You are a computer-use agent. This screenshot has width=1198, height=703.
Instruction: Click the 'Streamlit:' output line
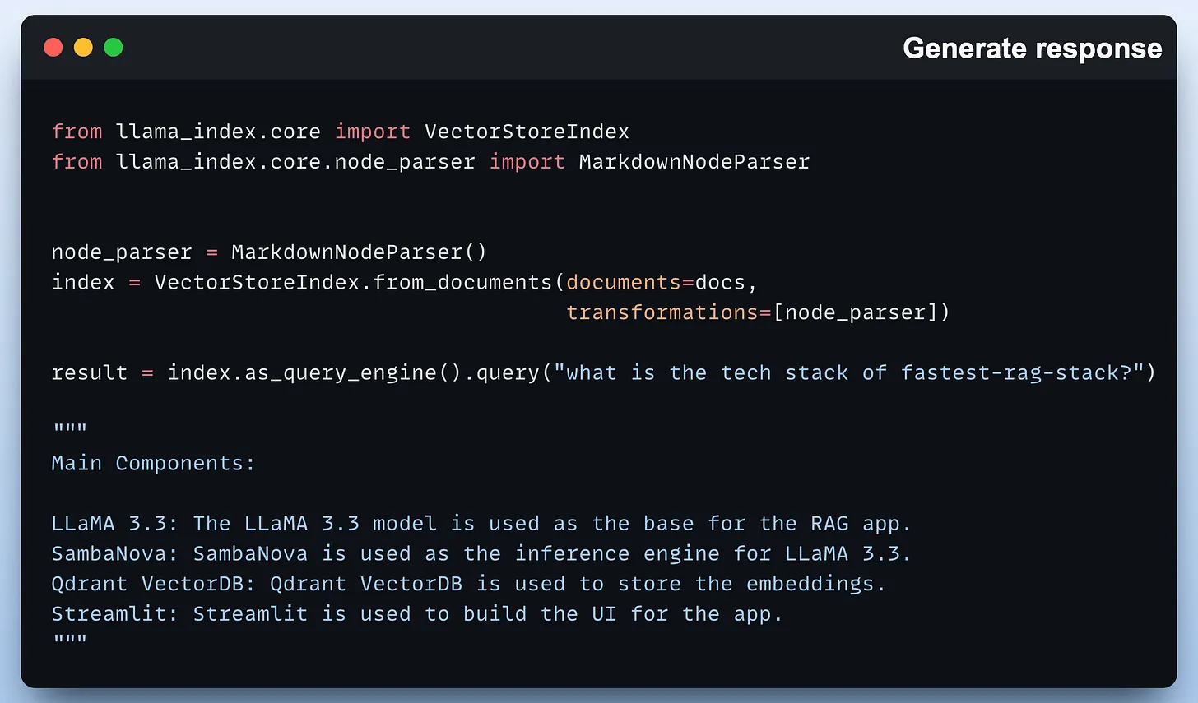tap(416, 614)
